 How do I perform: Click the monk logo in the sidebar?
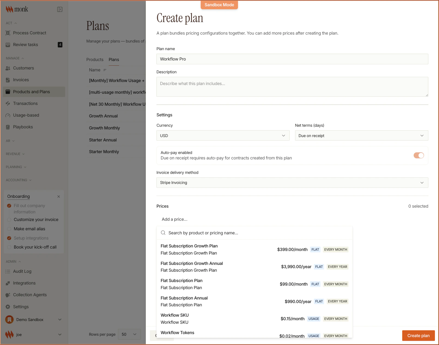tap(17, 9)
